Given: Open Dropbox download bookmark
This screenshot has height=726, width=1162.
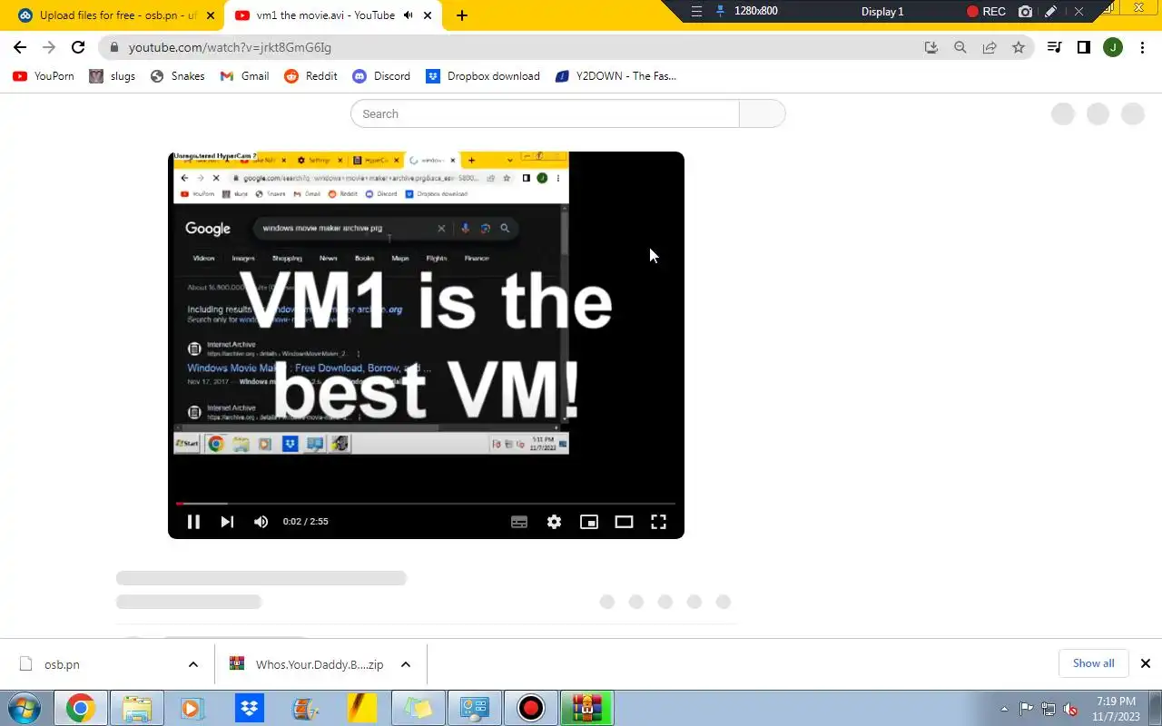Looking at the screenshot, I should pos(483,76).
